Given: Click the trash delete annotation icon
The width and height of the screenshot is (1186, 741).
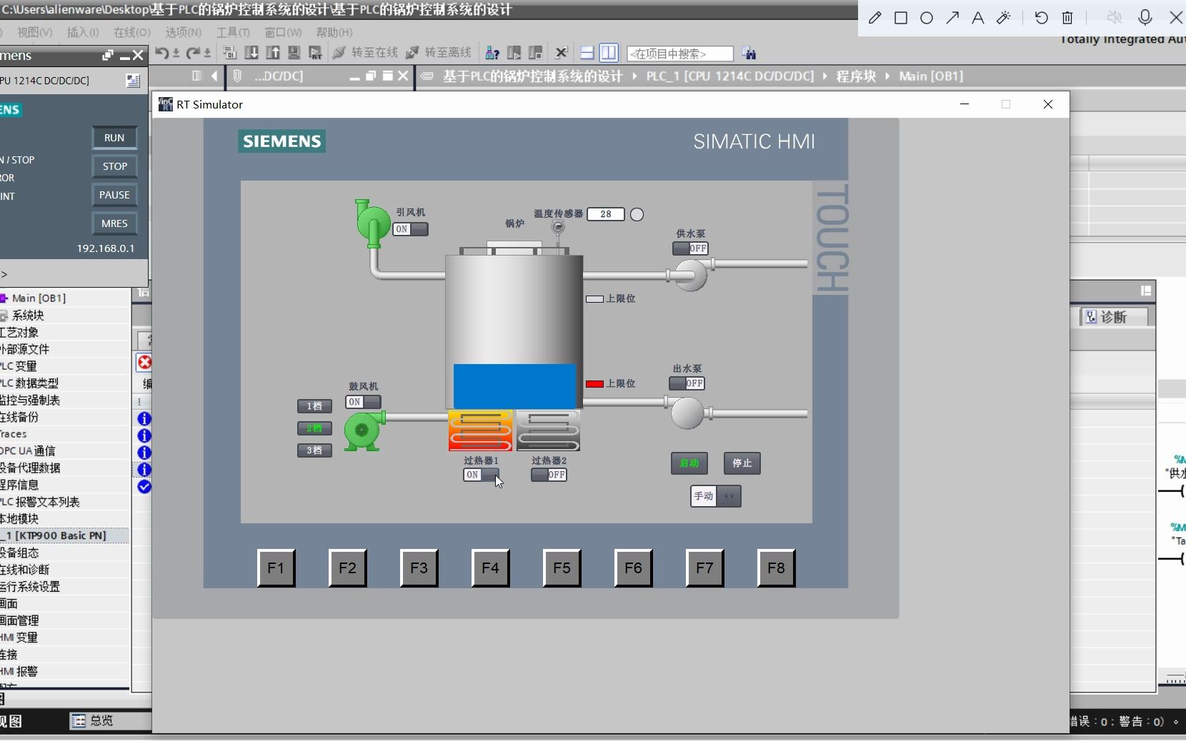Looking at the screenshot, I should pos(1067,18).
